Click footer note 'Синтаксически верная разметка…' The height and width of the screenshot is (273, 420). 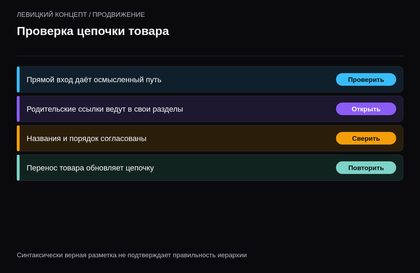point(132,255)
